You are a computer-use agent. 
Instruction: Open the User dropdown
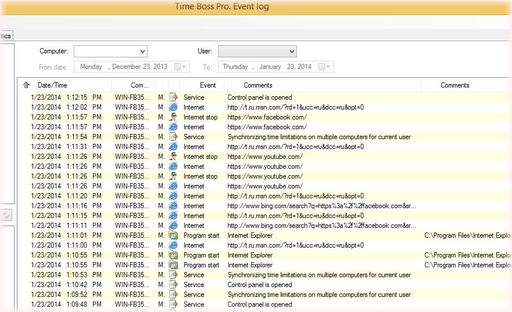click(292, 51)
